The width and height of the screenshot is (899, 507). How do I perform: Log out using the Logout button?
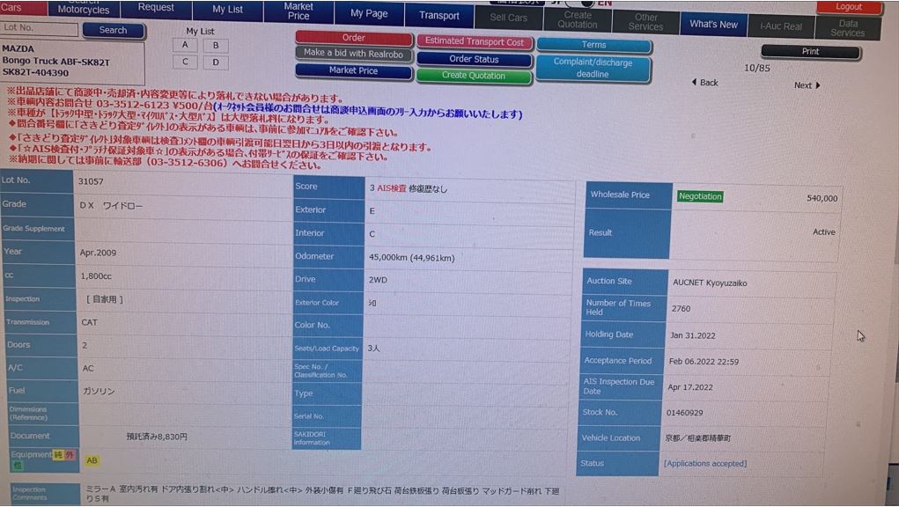tap(849, 7)
